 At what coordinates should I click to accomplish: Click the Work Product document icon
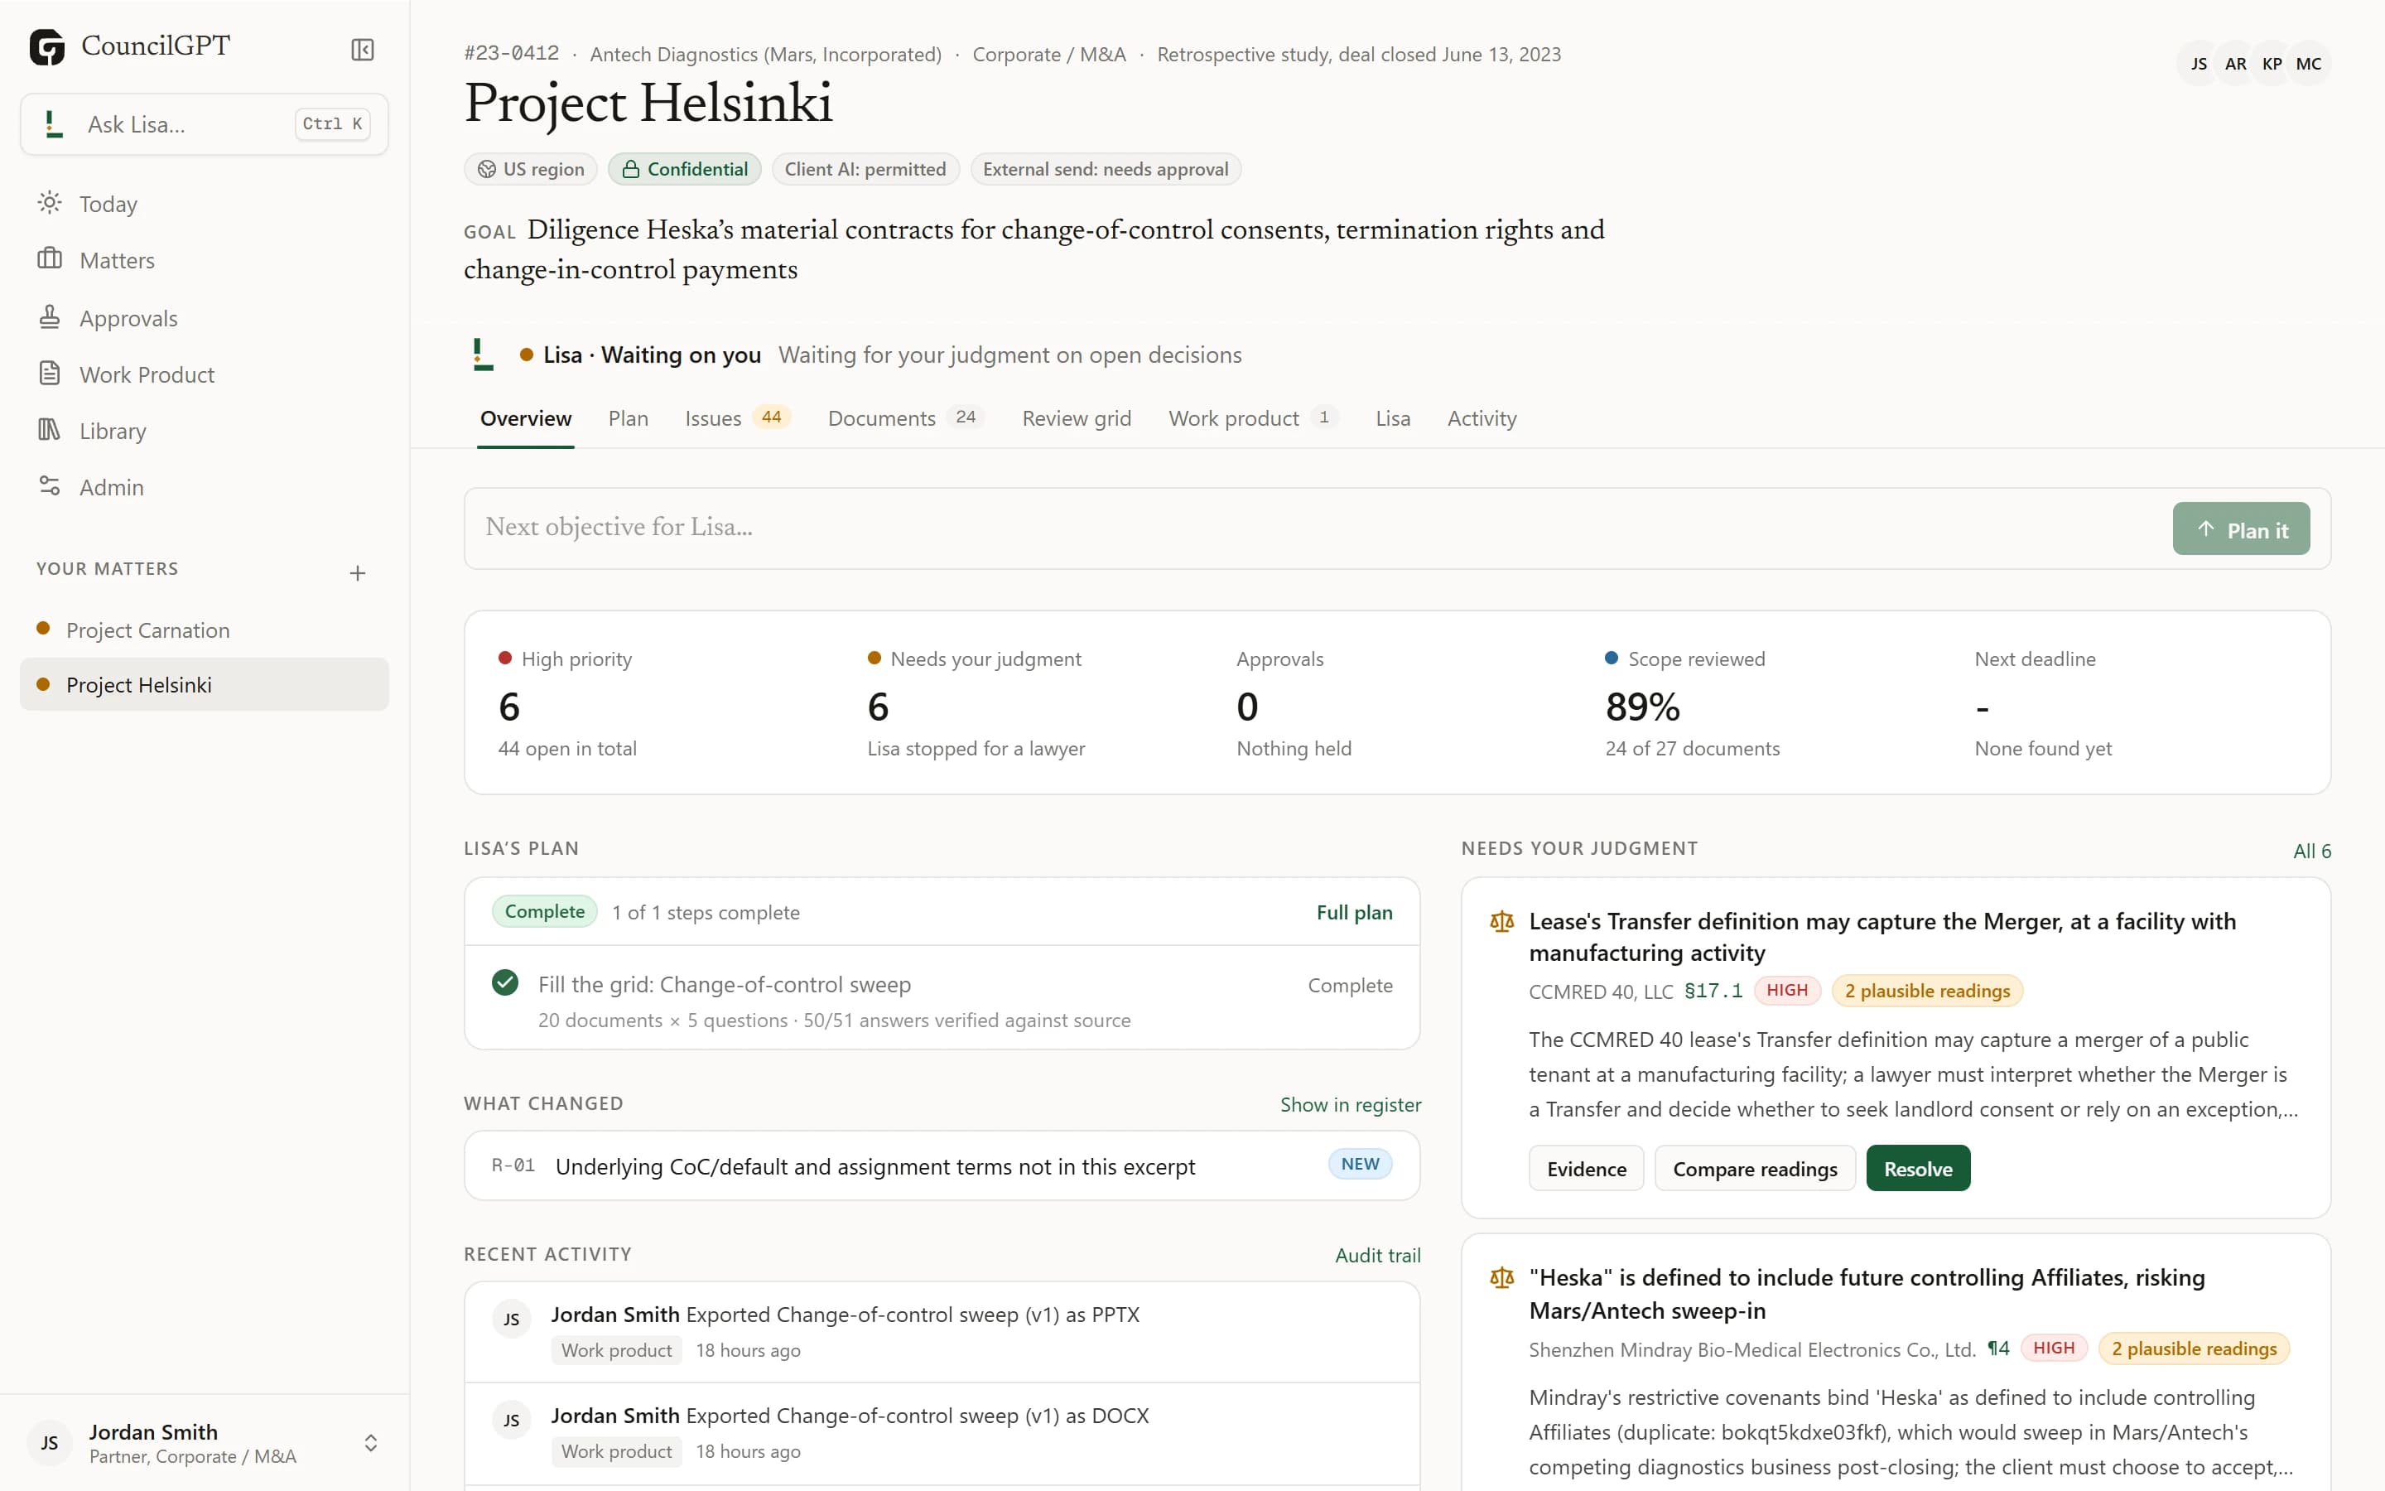[50, 374]
